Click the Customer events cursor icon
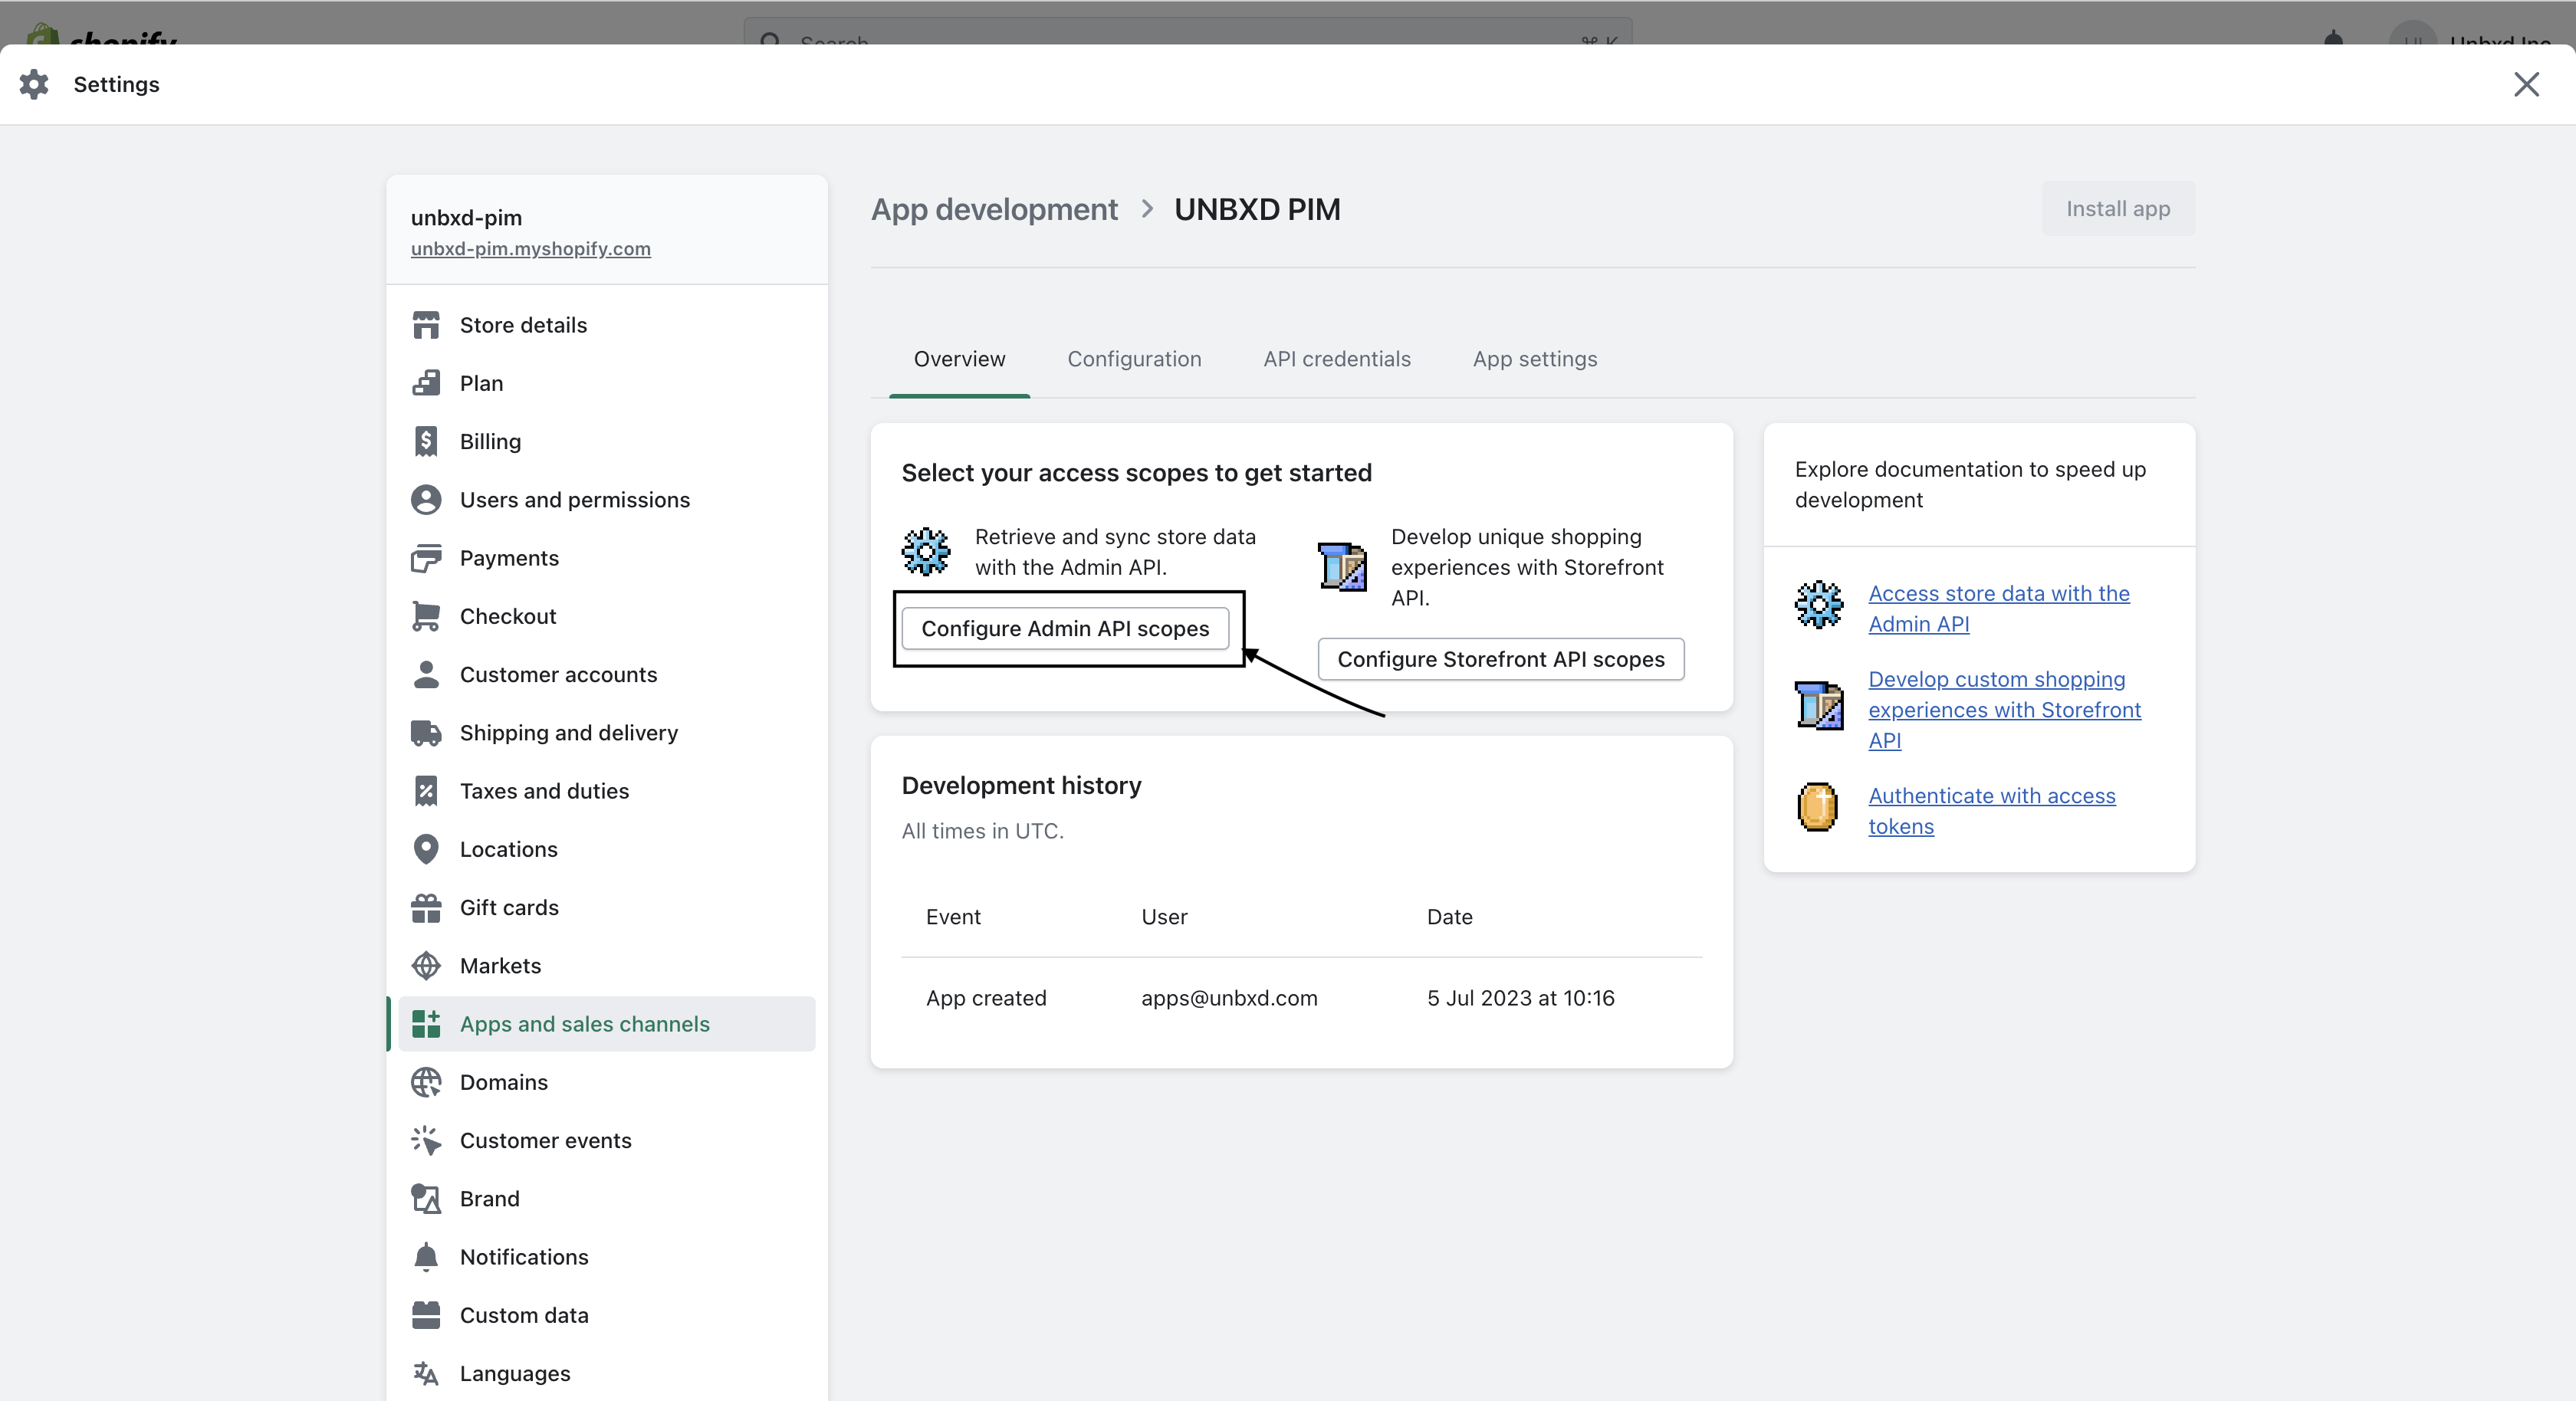Image resolution: width=2576 pixels, height=1401 pixels. [426, 1140]
